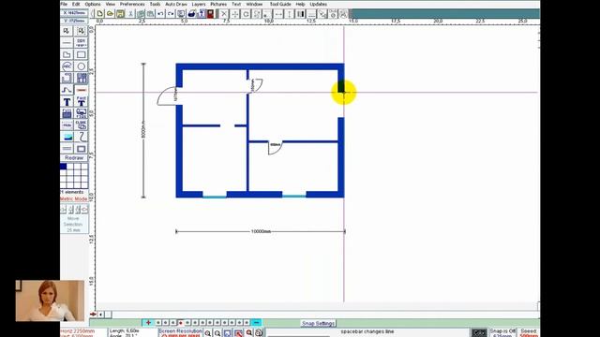Click the first zoom magnifier icon
Screen dimensions: 600x337
tap(208, 333)
